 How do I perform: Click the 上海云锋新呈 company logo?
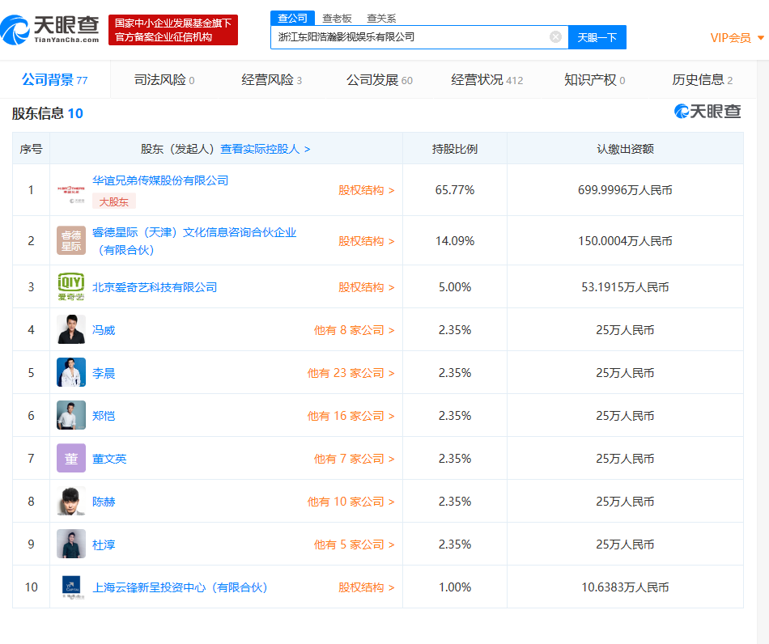[x=71, y=587]
